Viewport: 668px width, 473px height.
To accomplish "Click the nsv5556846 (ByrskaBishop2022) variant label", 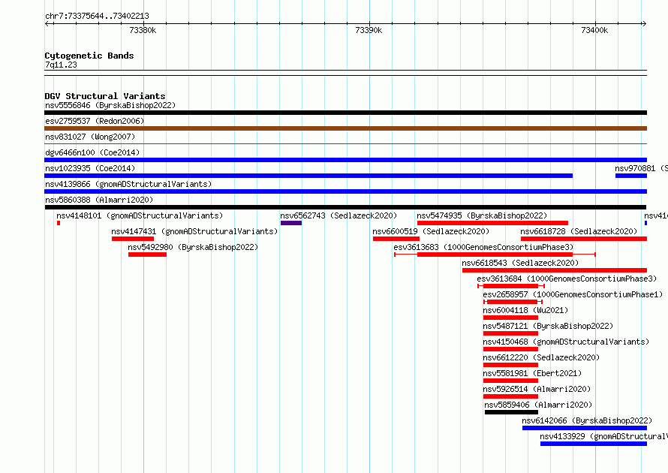I will click(110, 105).
